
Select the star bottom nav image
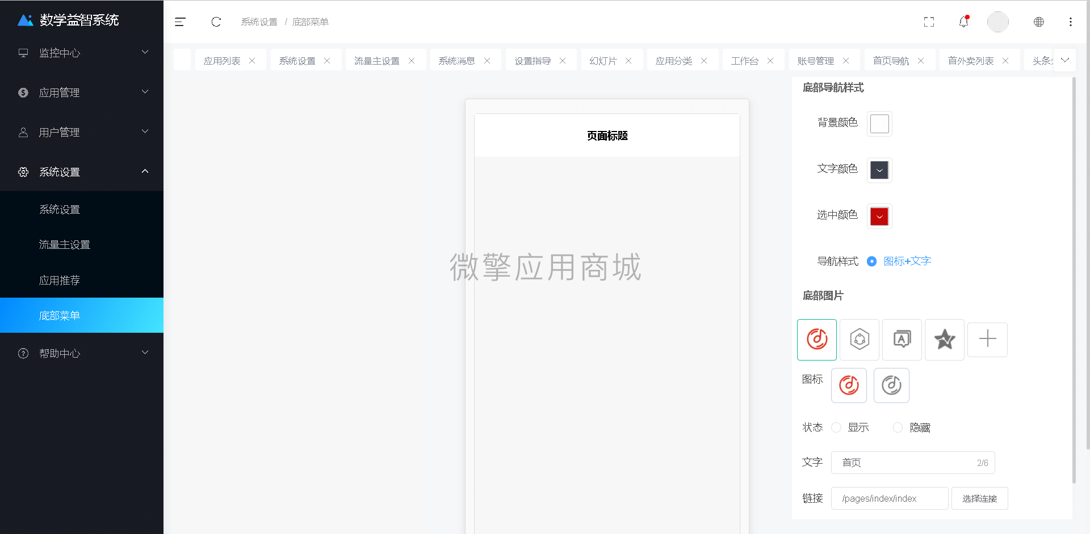pyautogui.click(x=945, y=340)
